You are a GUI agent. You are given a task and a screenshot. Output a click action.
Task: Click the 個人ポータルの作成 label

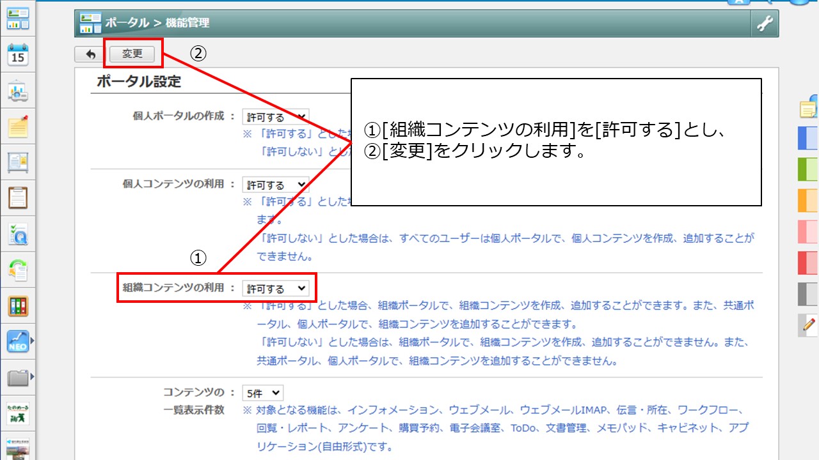(x=179, y=116)
